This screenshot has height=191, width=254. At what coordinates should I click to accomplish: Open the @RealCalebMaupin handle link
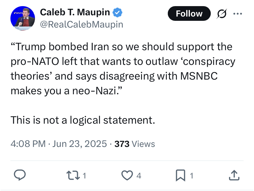pos(82,24)
